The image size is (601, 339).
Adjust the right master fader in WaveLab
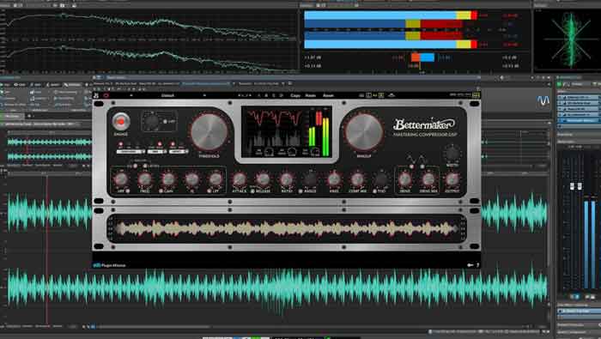580,186
